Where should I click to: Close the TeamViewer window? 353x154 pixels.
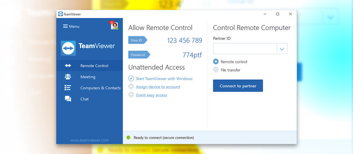tap(290, 14)
